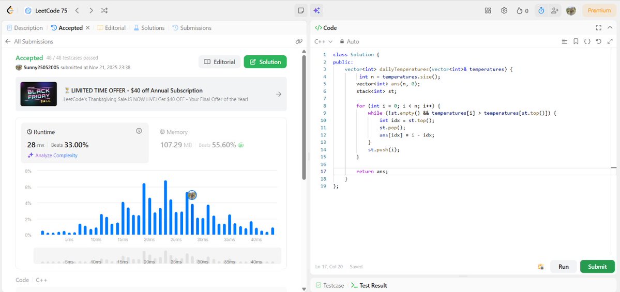Click the green Solution button
Viewport: 620px width, 292px height.
265,62
